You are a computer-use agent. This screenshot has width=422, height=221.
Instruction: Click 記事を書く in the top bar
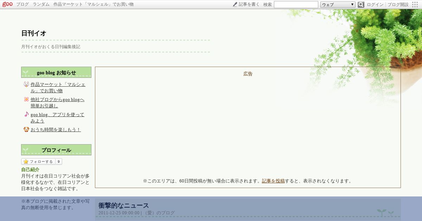249,5
